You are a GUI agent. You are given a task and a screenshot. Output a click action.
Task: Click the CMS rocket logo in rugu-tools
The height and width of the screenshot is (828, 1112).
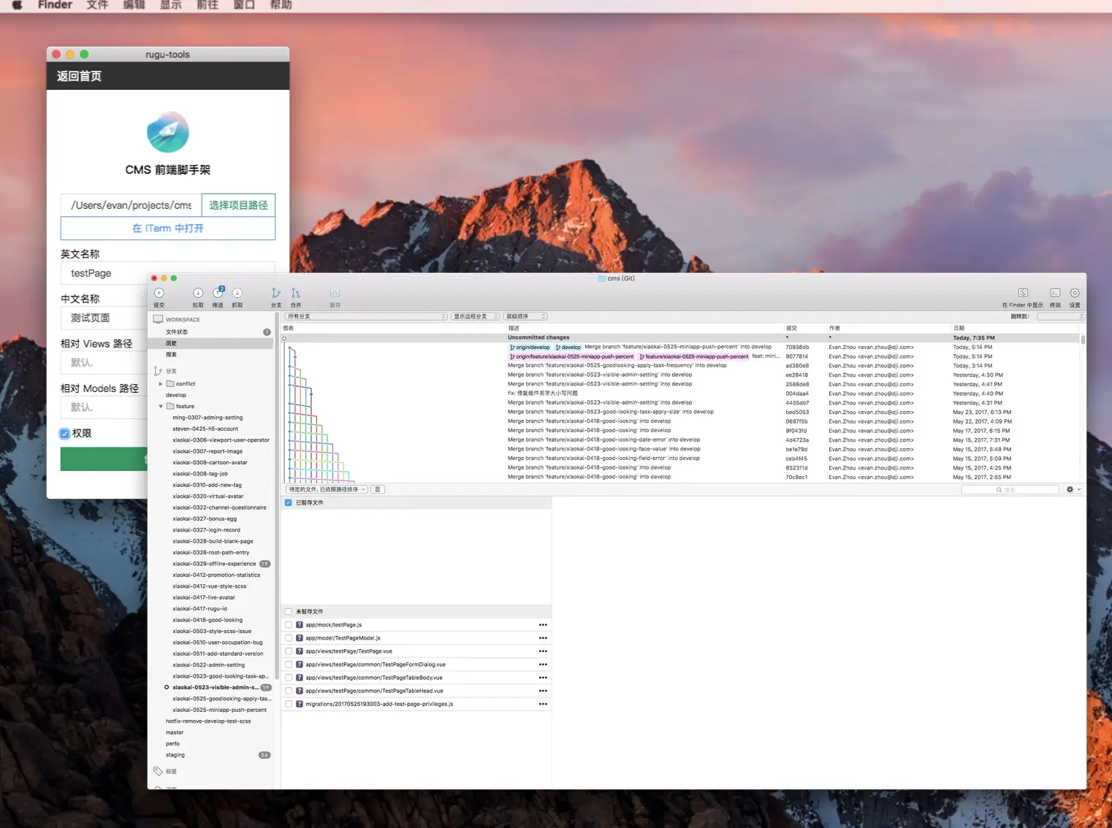(168, 132)
